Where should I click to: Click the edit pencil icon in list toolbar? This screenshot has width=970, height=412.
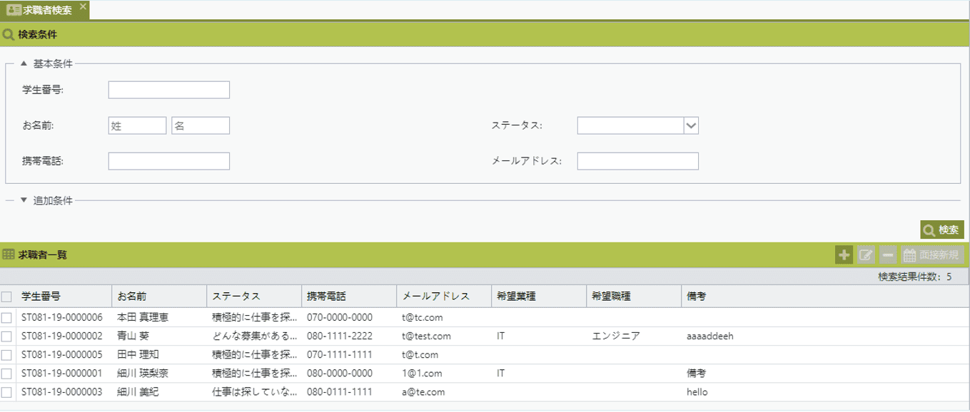pyautogui.click(x=866, y=254)
